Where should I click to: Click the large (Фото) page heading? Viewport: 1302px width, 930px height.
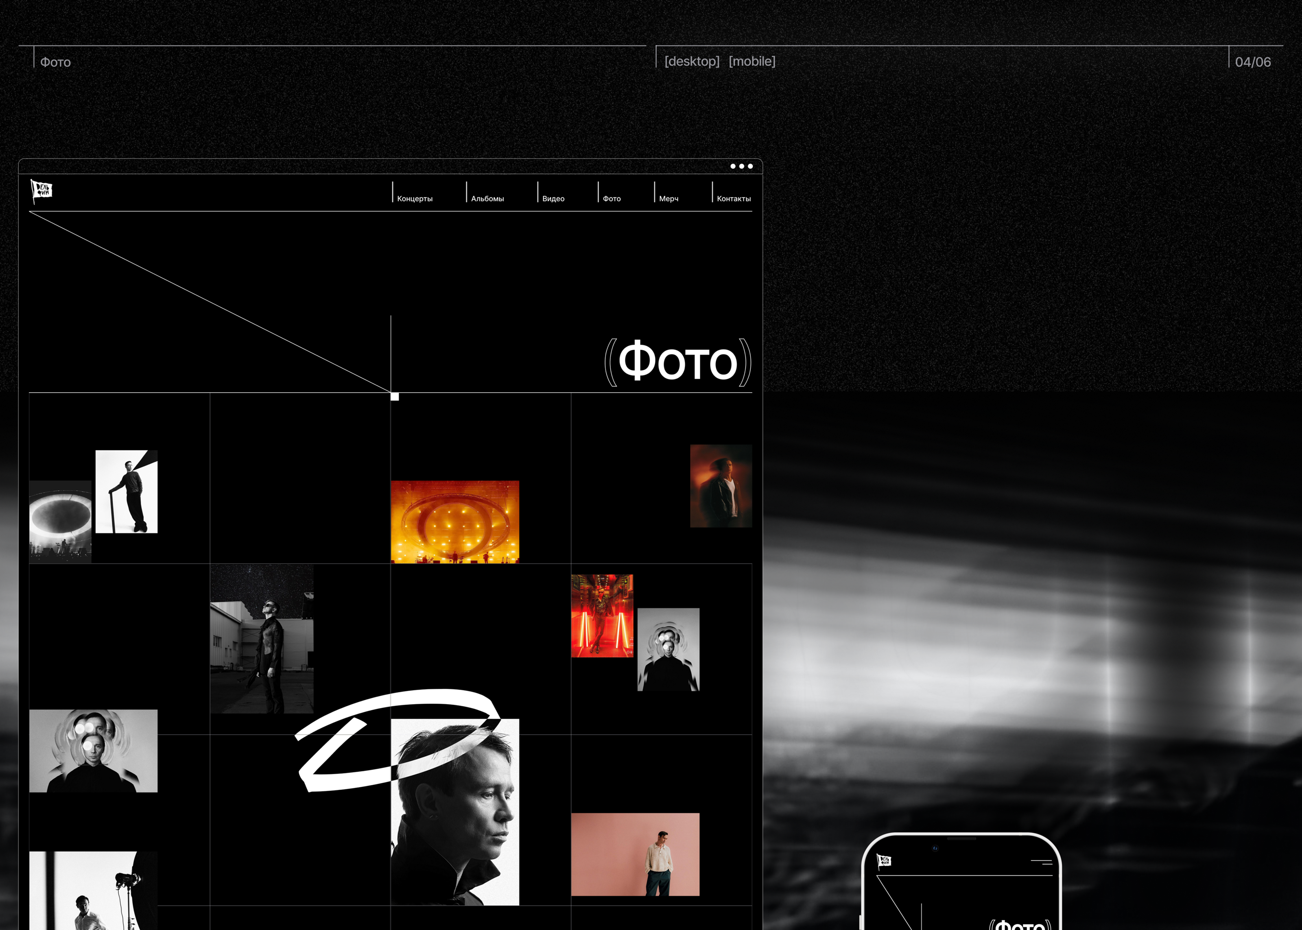point(677,362)
